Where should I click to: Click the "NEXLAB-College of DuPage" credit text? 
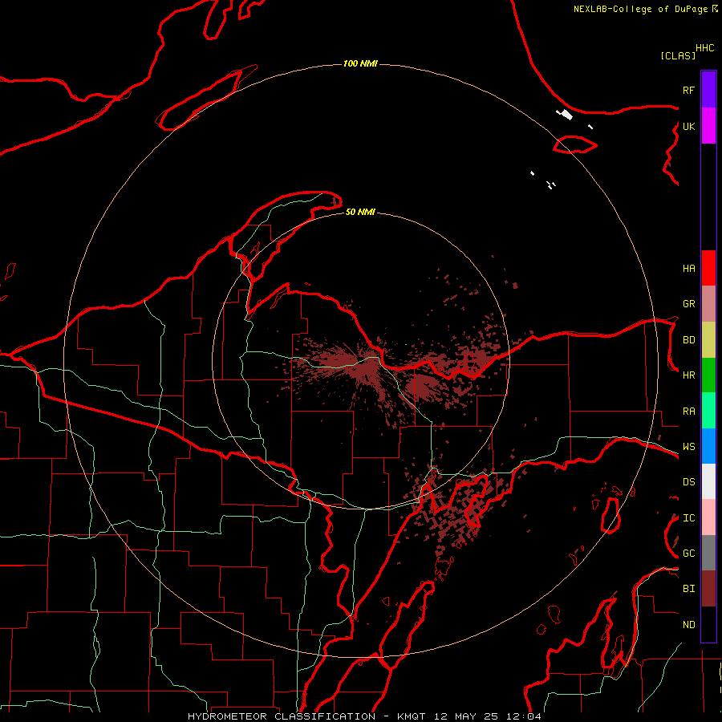[640, 9]
